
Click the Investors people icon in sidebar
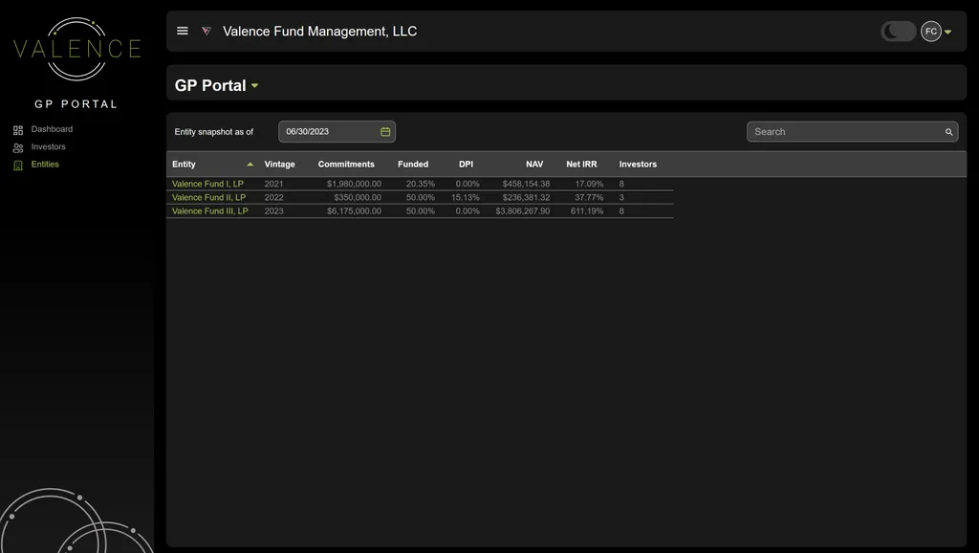[18, 148]
